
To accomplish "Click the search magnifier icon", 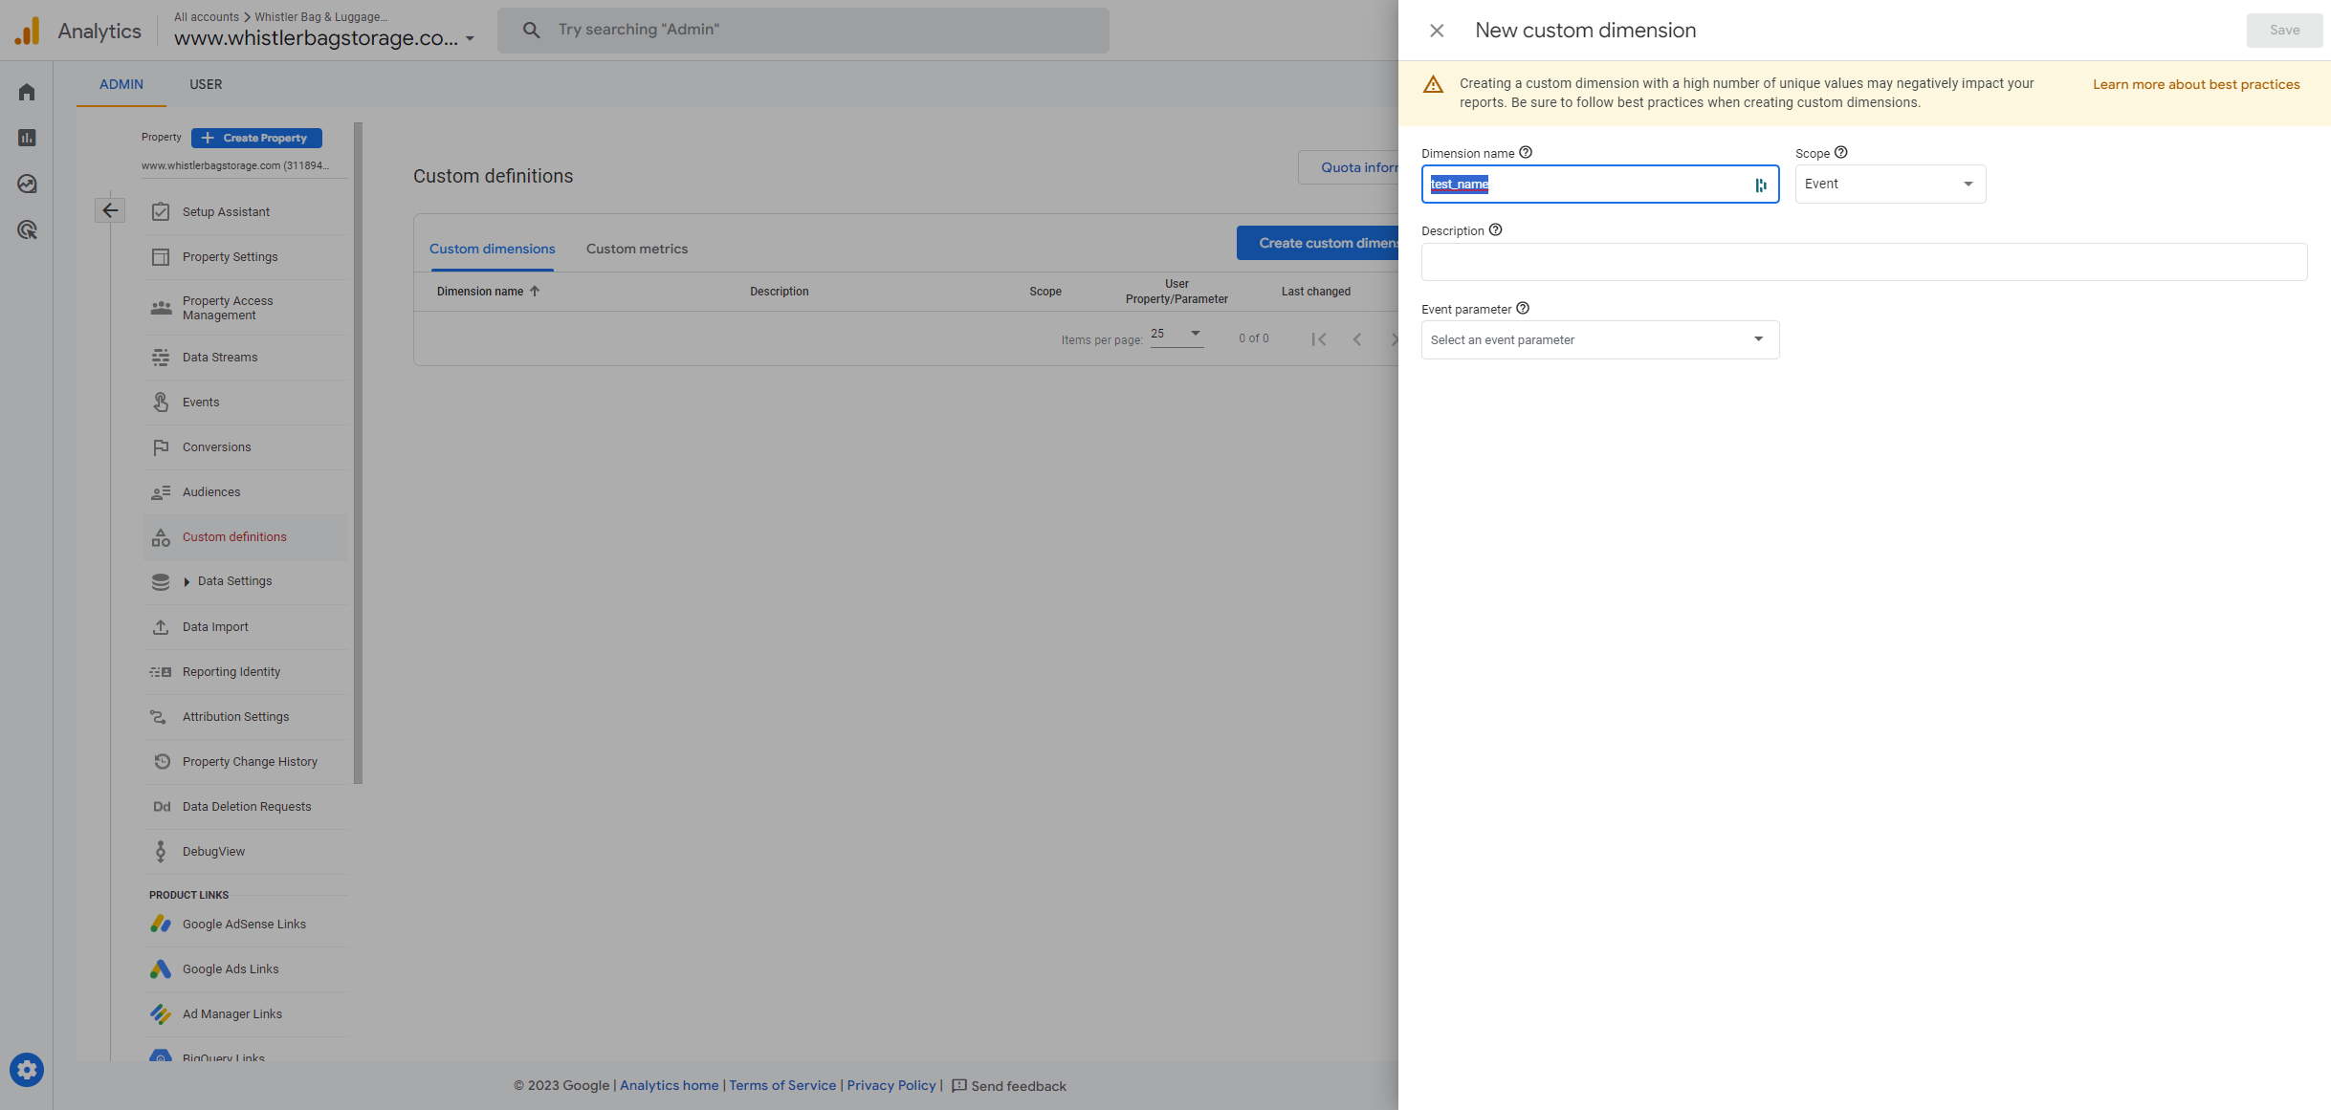I will (x=531, y=30).
